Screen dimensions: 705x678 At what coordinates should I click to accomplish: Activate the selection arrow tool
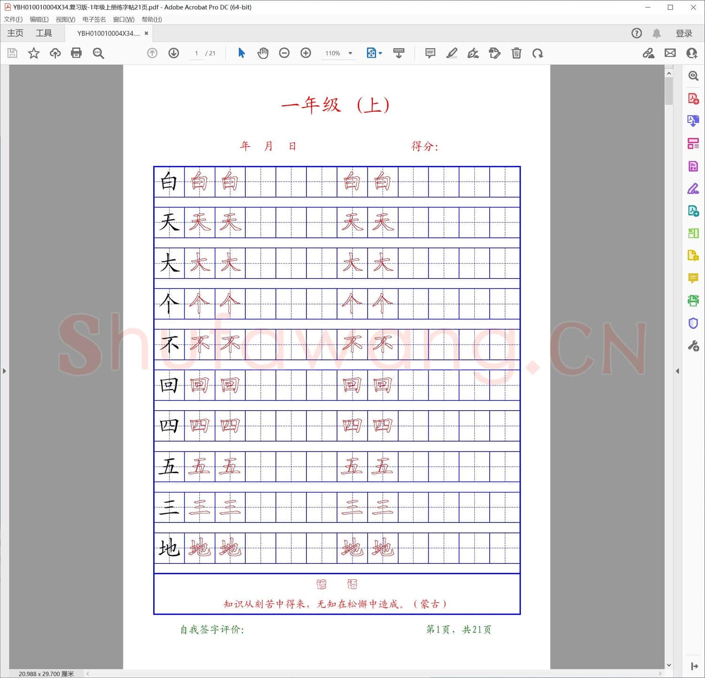pos(242,53)
